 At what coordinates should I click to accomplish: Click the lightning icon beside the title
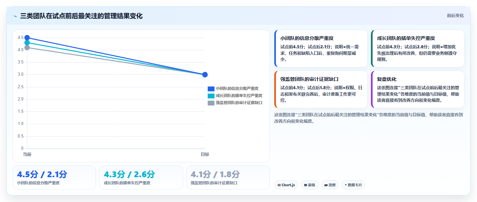pos(15,16)
